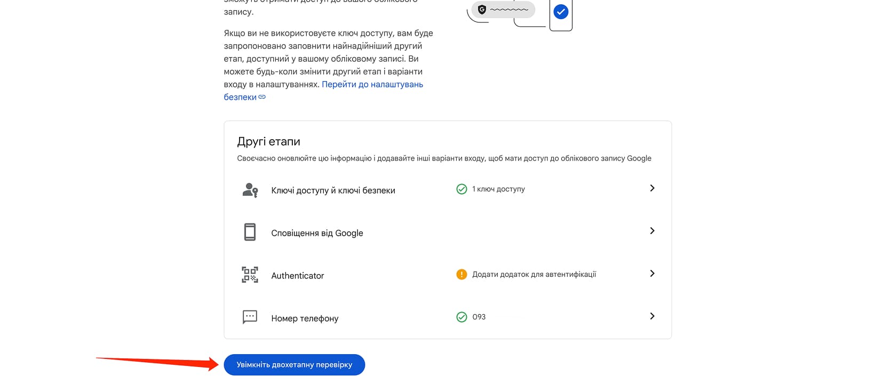Screen dimensions: 891x384
Task: Select the Номер телефону label
Action: (x=305, y=318)
